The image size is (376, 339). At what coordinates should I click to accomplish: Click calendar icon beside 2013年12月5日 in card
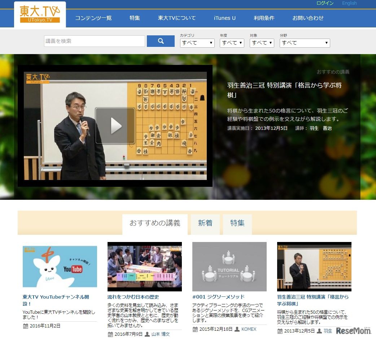(280, 331)
